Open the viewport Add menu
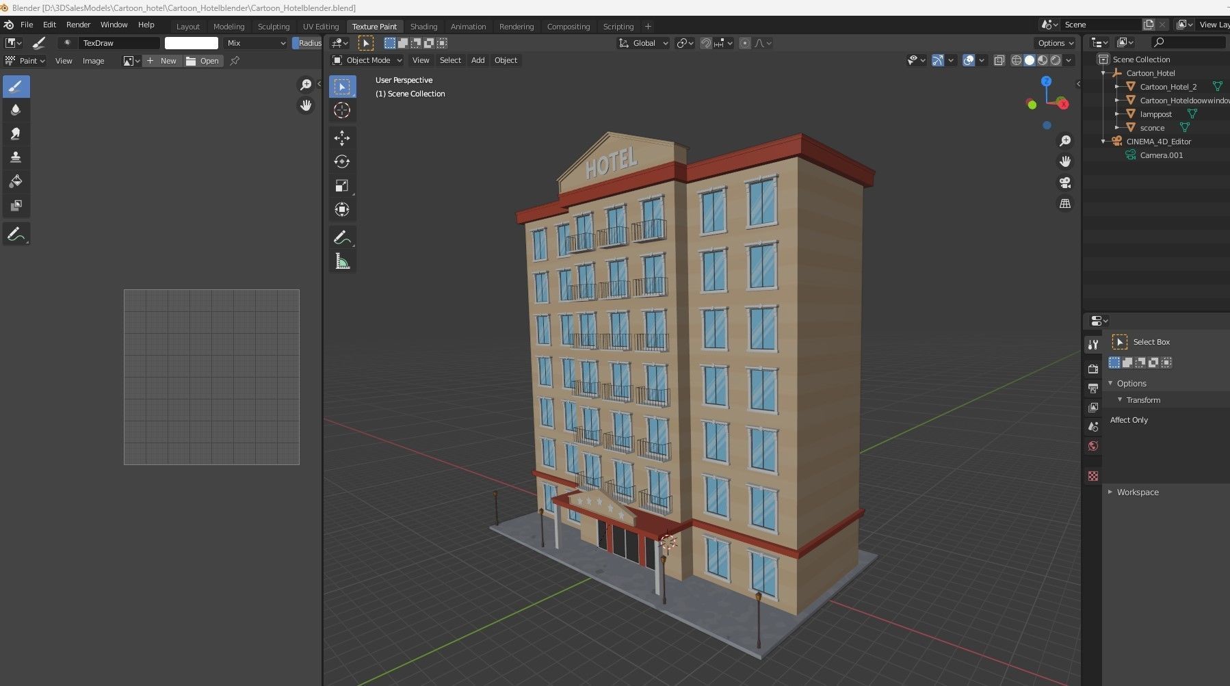Image resolution: width=1230 pixels, height=686 pixels. click(x=477, y=60)
